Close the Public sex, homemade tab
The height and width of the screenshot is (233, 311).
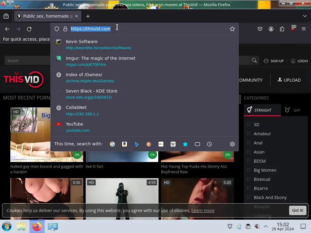[x=77, y=16]
